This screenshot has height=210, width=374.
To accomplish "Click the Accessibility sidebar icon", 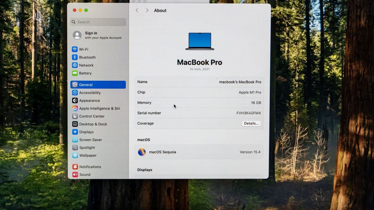I will pyautogui.click(x=75, y=93).
